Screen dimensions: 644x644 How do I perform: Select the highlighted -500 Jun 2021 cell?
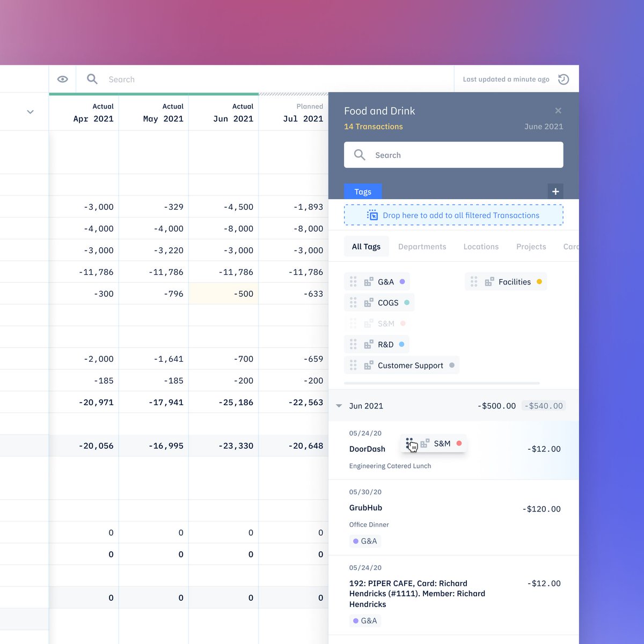coord(224,294)
